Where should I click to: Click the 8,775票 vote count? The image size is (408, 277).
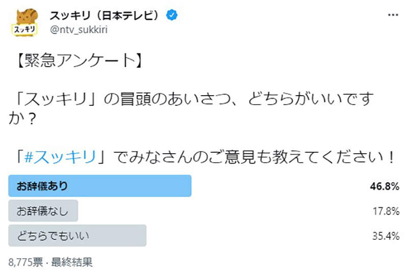click(x=26, y=263)
